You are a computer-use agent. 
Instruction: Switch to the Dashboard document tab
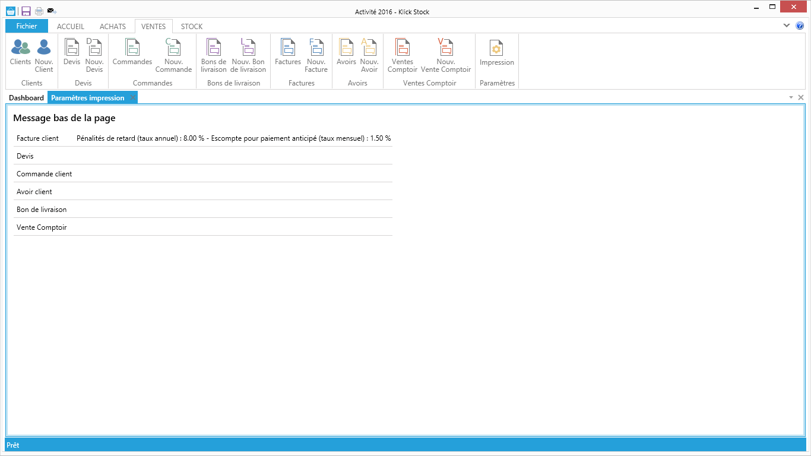click(26, 98)
